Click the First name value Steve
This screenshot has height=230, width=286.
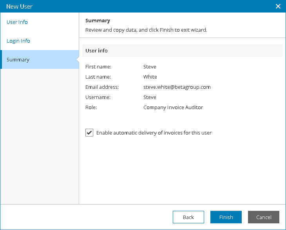[x=150, y=67]
